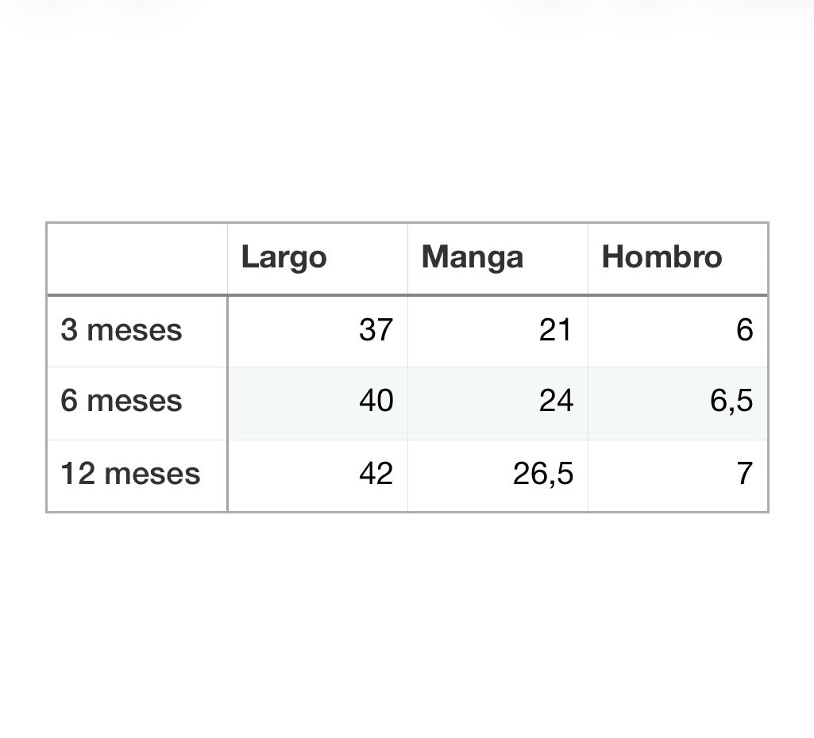The image size is (814, 738).
Task: Click the 6 meses row label
Action: pyautogui.click(x=121, y=401)
